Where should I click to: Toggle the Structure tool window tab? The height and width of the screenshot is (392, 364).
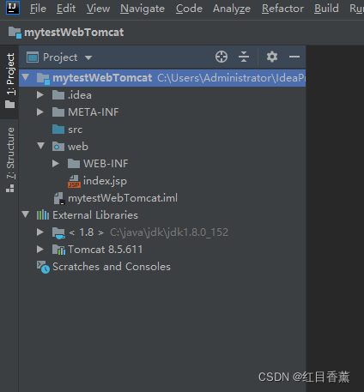tap(10, 160)
